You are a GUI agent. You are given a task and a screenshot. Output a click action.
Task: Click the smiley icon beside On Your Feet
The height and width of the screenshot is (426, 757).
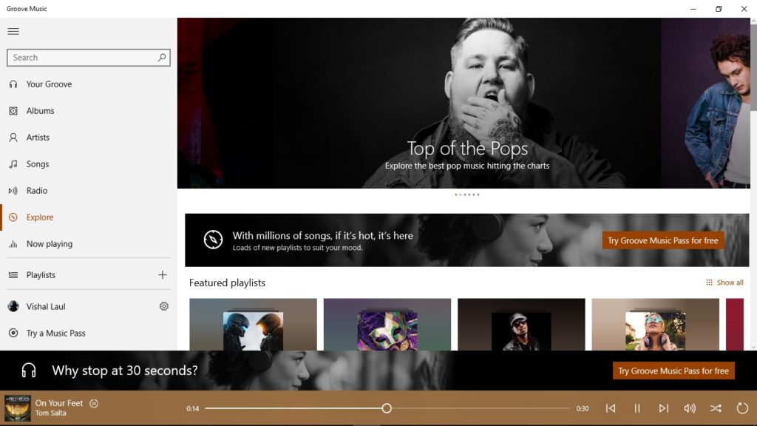click(x=94, y=403)
